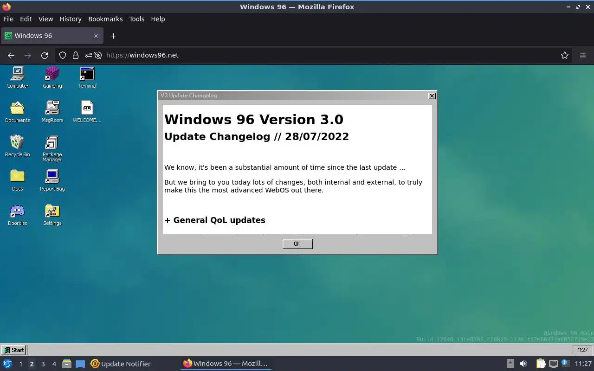Viewport: 594px width, 371px height.
Task: Click the Windows 96 taskbar clock
Action: click(x=582, y=350)
